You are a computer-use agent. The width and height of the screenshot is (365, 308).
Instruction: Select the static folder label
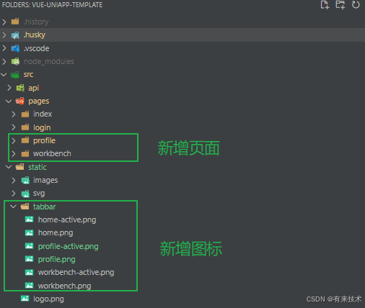38,167
